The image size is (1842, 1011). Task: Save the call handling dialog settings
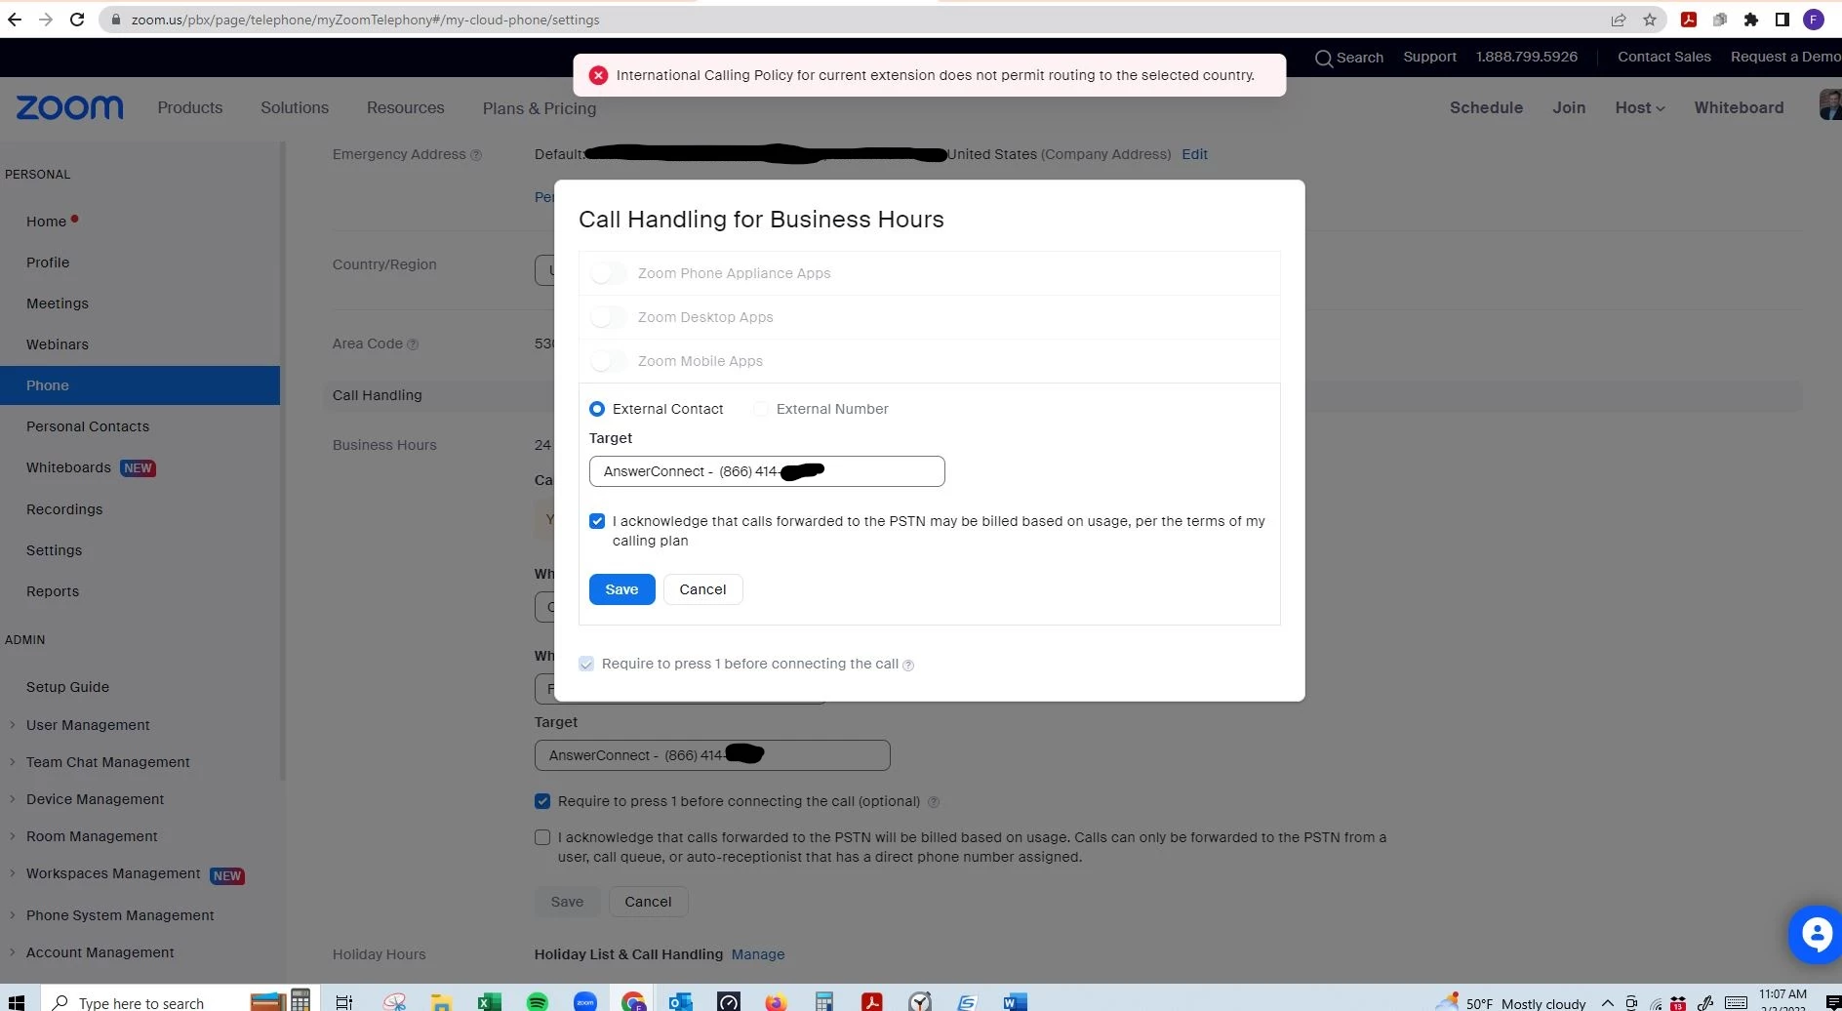(x=621, y=589)
